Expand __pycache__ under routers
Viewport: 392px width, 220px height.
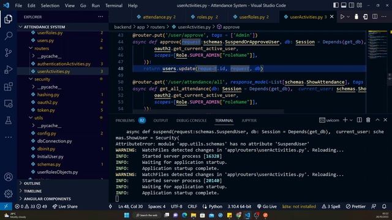pos(62,56)
